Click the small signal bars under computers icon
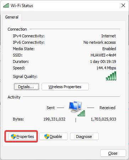 [81, 113]
